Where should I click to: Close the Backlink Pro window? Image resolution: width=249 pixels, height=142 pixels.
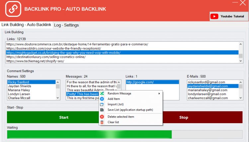[243, 3]
